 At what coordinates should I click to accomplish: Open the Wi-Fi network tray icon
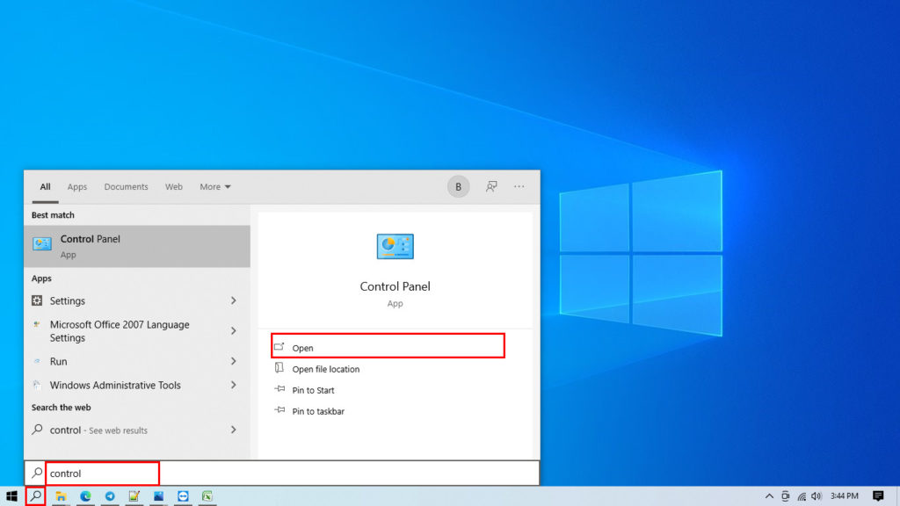click(x=802, y=496)
